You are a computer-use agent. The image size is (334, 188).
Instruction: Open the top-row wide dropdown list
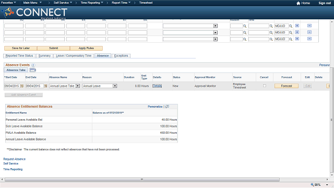click(216, 26)
